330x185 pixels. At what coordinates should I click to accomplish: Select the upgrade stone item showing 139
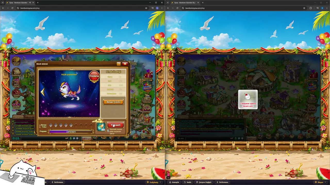pyautogui.click(x=101, y=127)
